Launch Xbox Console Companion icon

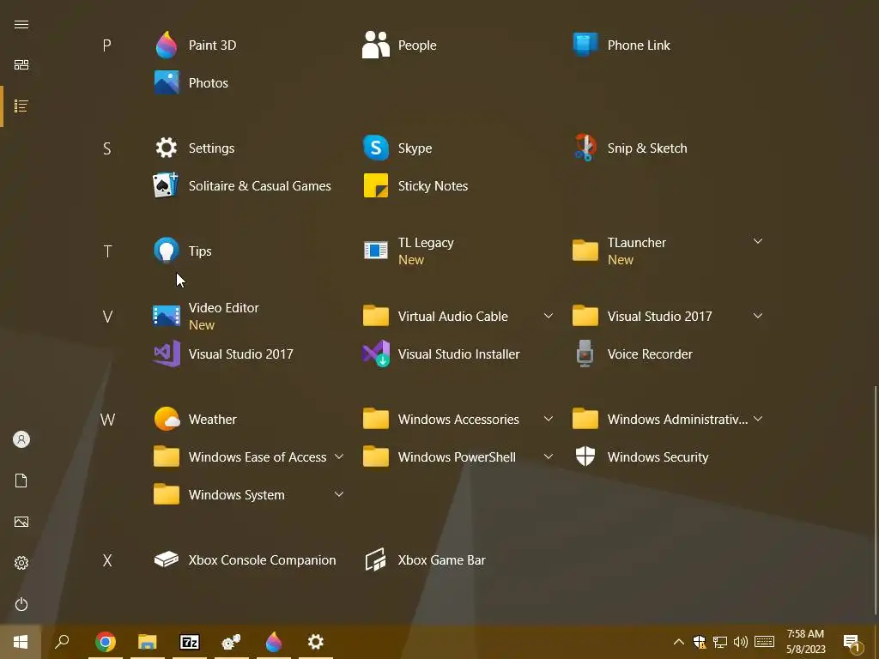[167, 559]
